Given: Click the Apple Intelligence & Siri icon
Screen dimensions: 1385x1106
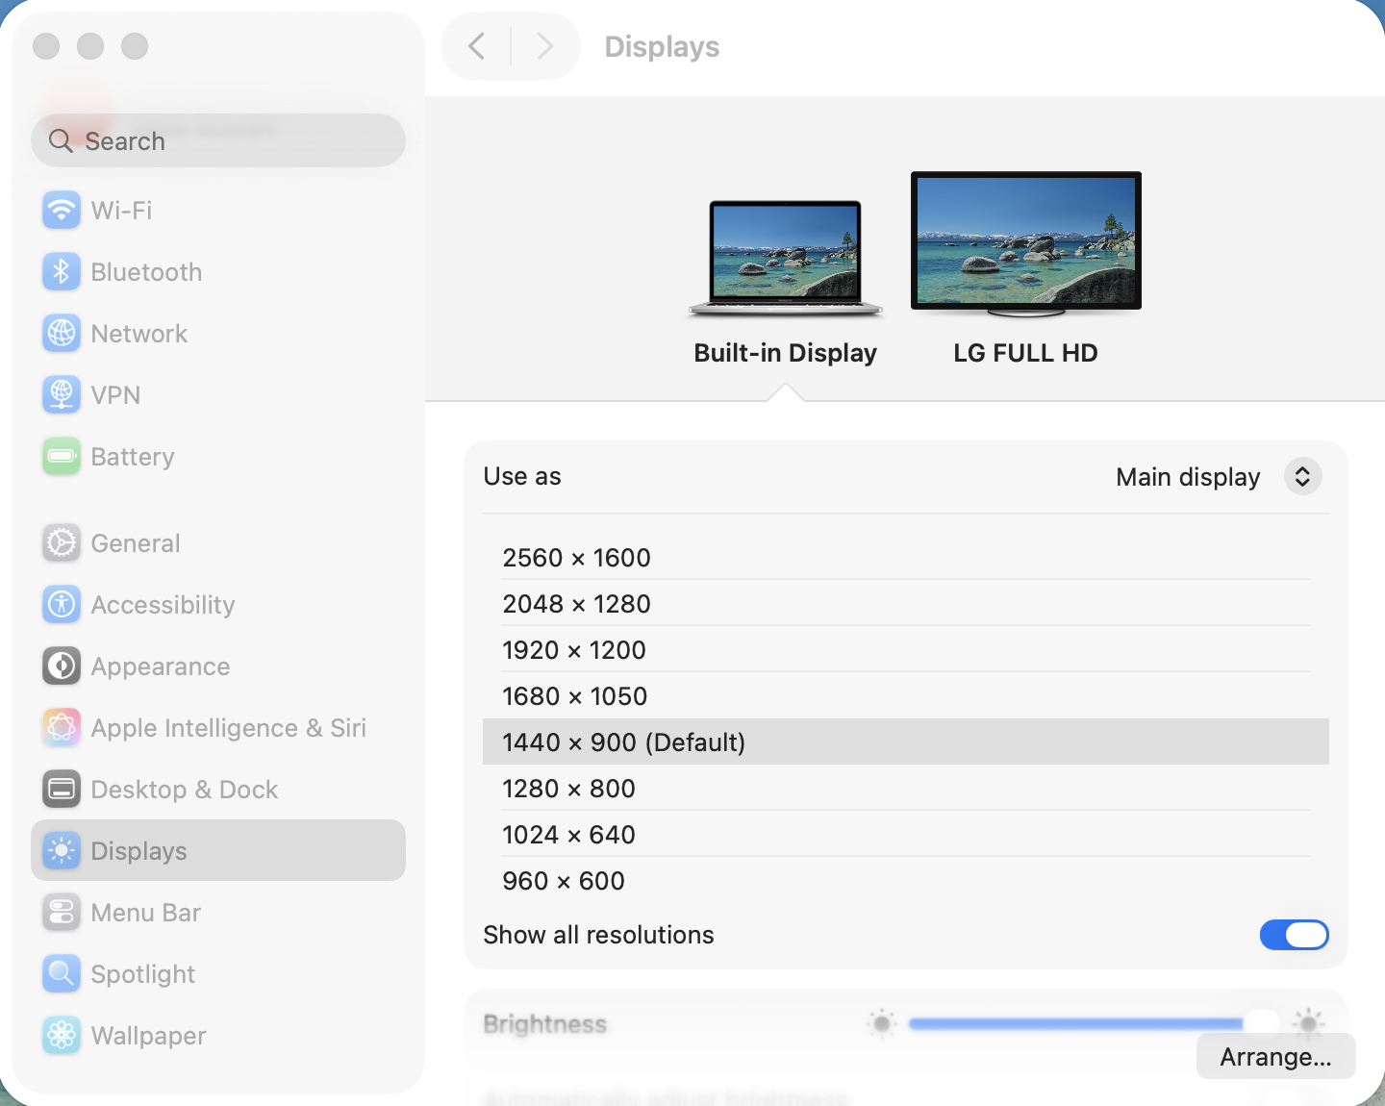Looking at the screenshot, I should (62, 728).
